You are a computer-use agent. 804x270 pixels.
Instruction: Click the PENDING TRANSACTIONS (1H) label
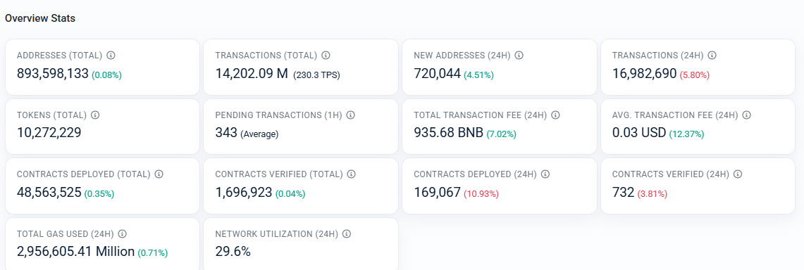click(x=278, y=115)
